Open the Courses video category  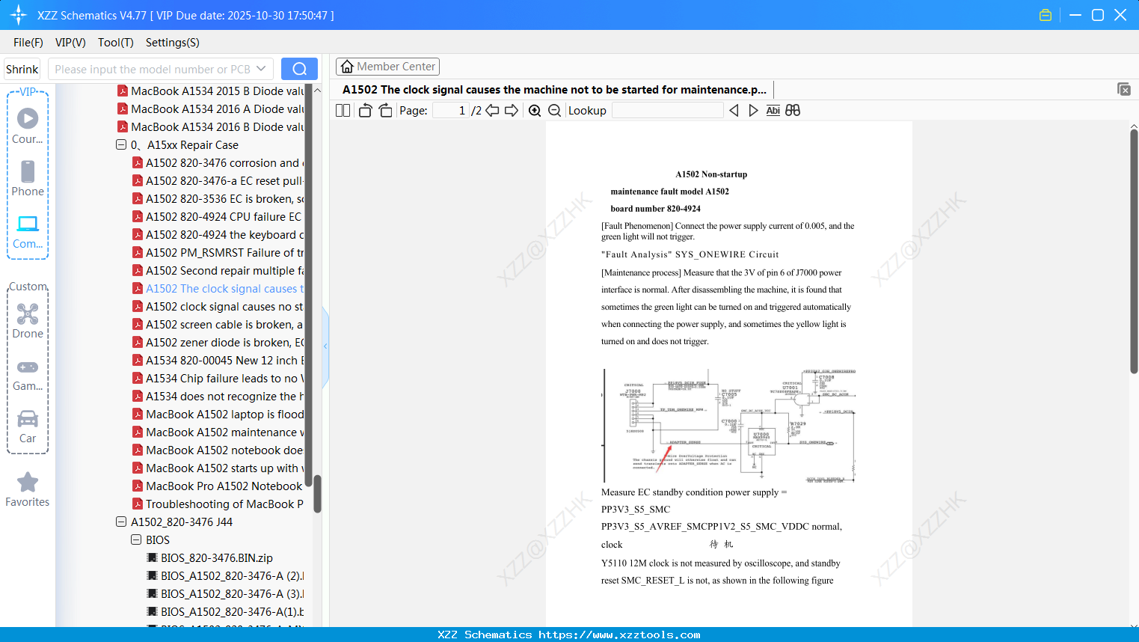[28, 126]
